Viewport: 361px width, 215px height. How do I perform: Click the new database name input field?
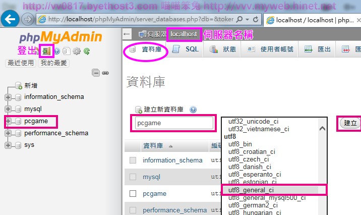click(174, 123)
